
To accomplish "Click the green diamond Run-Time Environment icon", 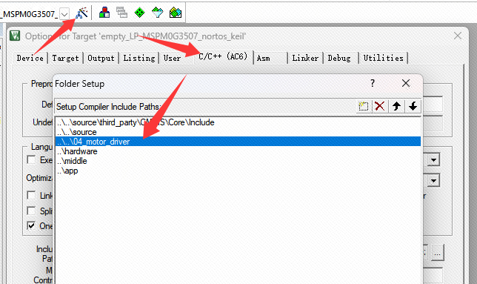I will tap(139, 13).
